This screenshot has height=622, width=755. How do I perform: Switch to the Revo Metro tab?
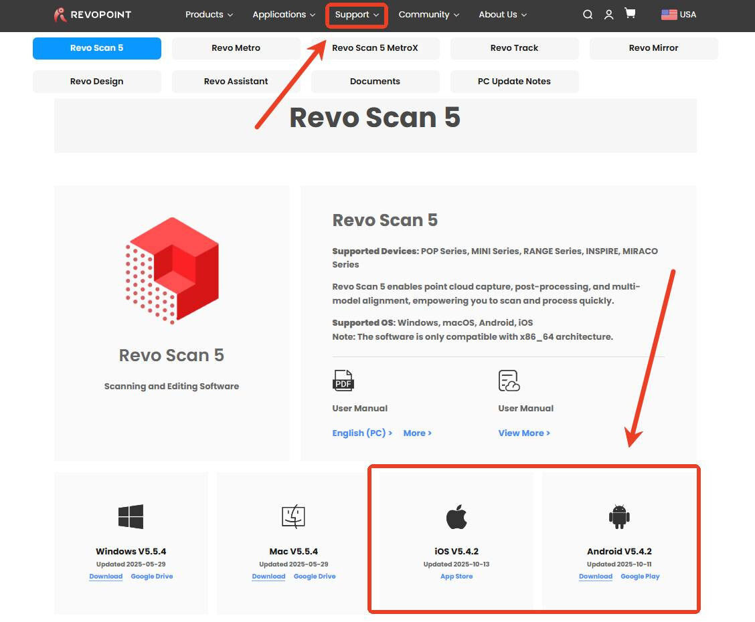pos(236,48)
